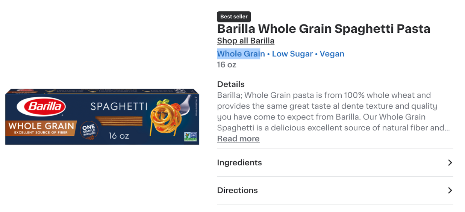This screenshot has width=465, height=212.
Task: Click the chevron arrow beside Directions
Action: click(450, 191)
